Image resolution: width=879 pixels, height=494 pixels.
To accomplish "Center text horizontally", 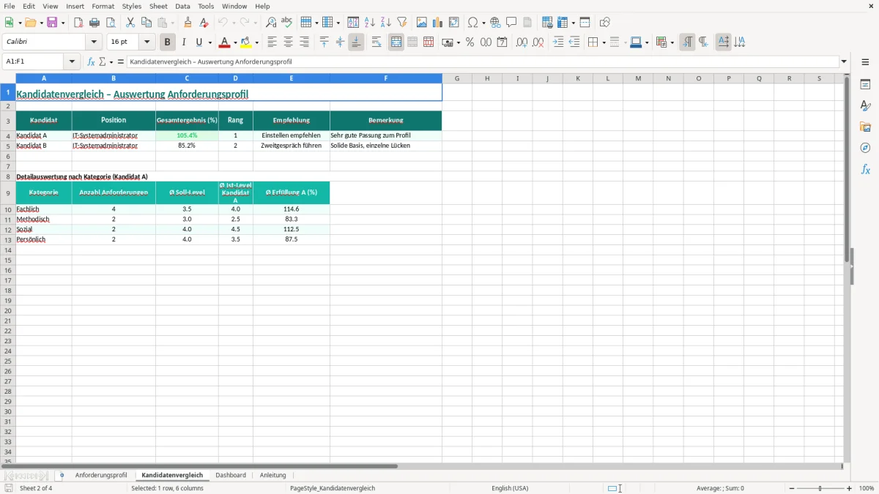I will (x=289, y=42).
